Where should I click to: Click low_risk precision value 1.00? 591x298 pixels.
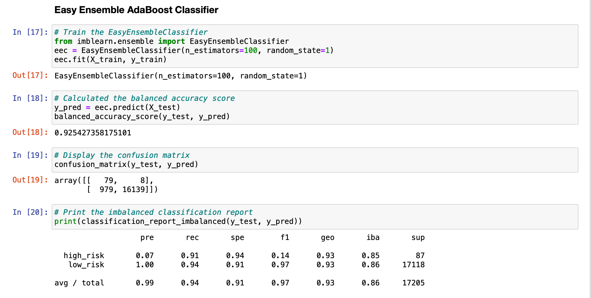click(x=145, y=265)
